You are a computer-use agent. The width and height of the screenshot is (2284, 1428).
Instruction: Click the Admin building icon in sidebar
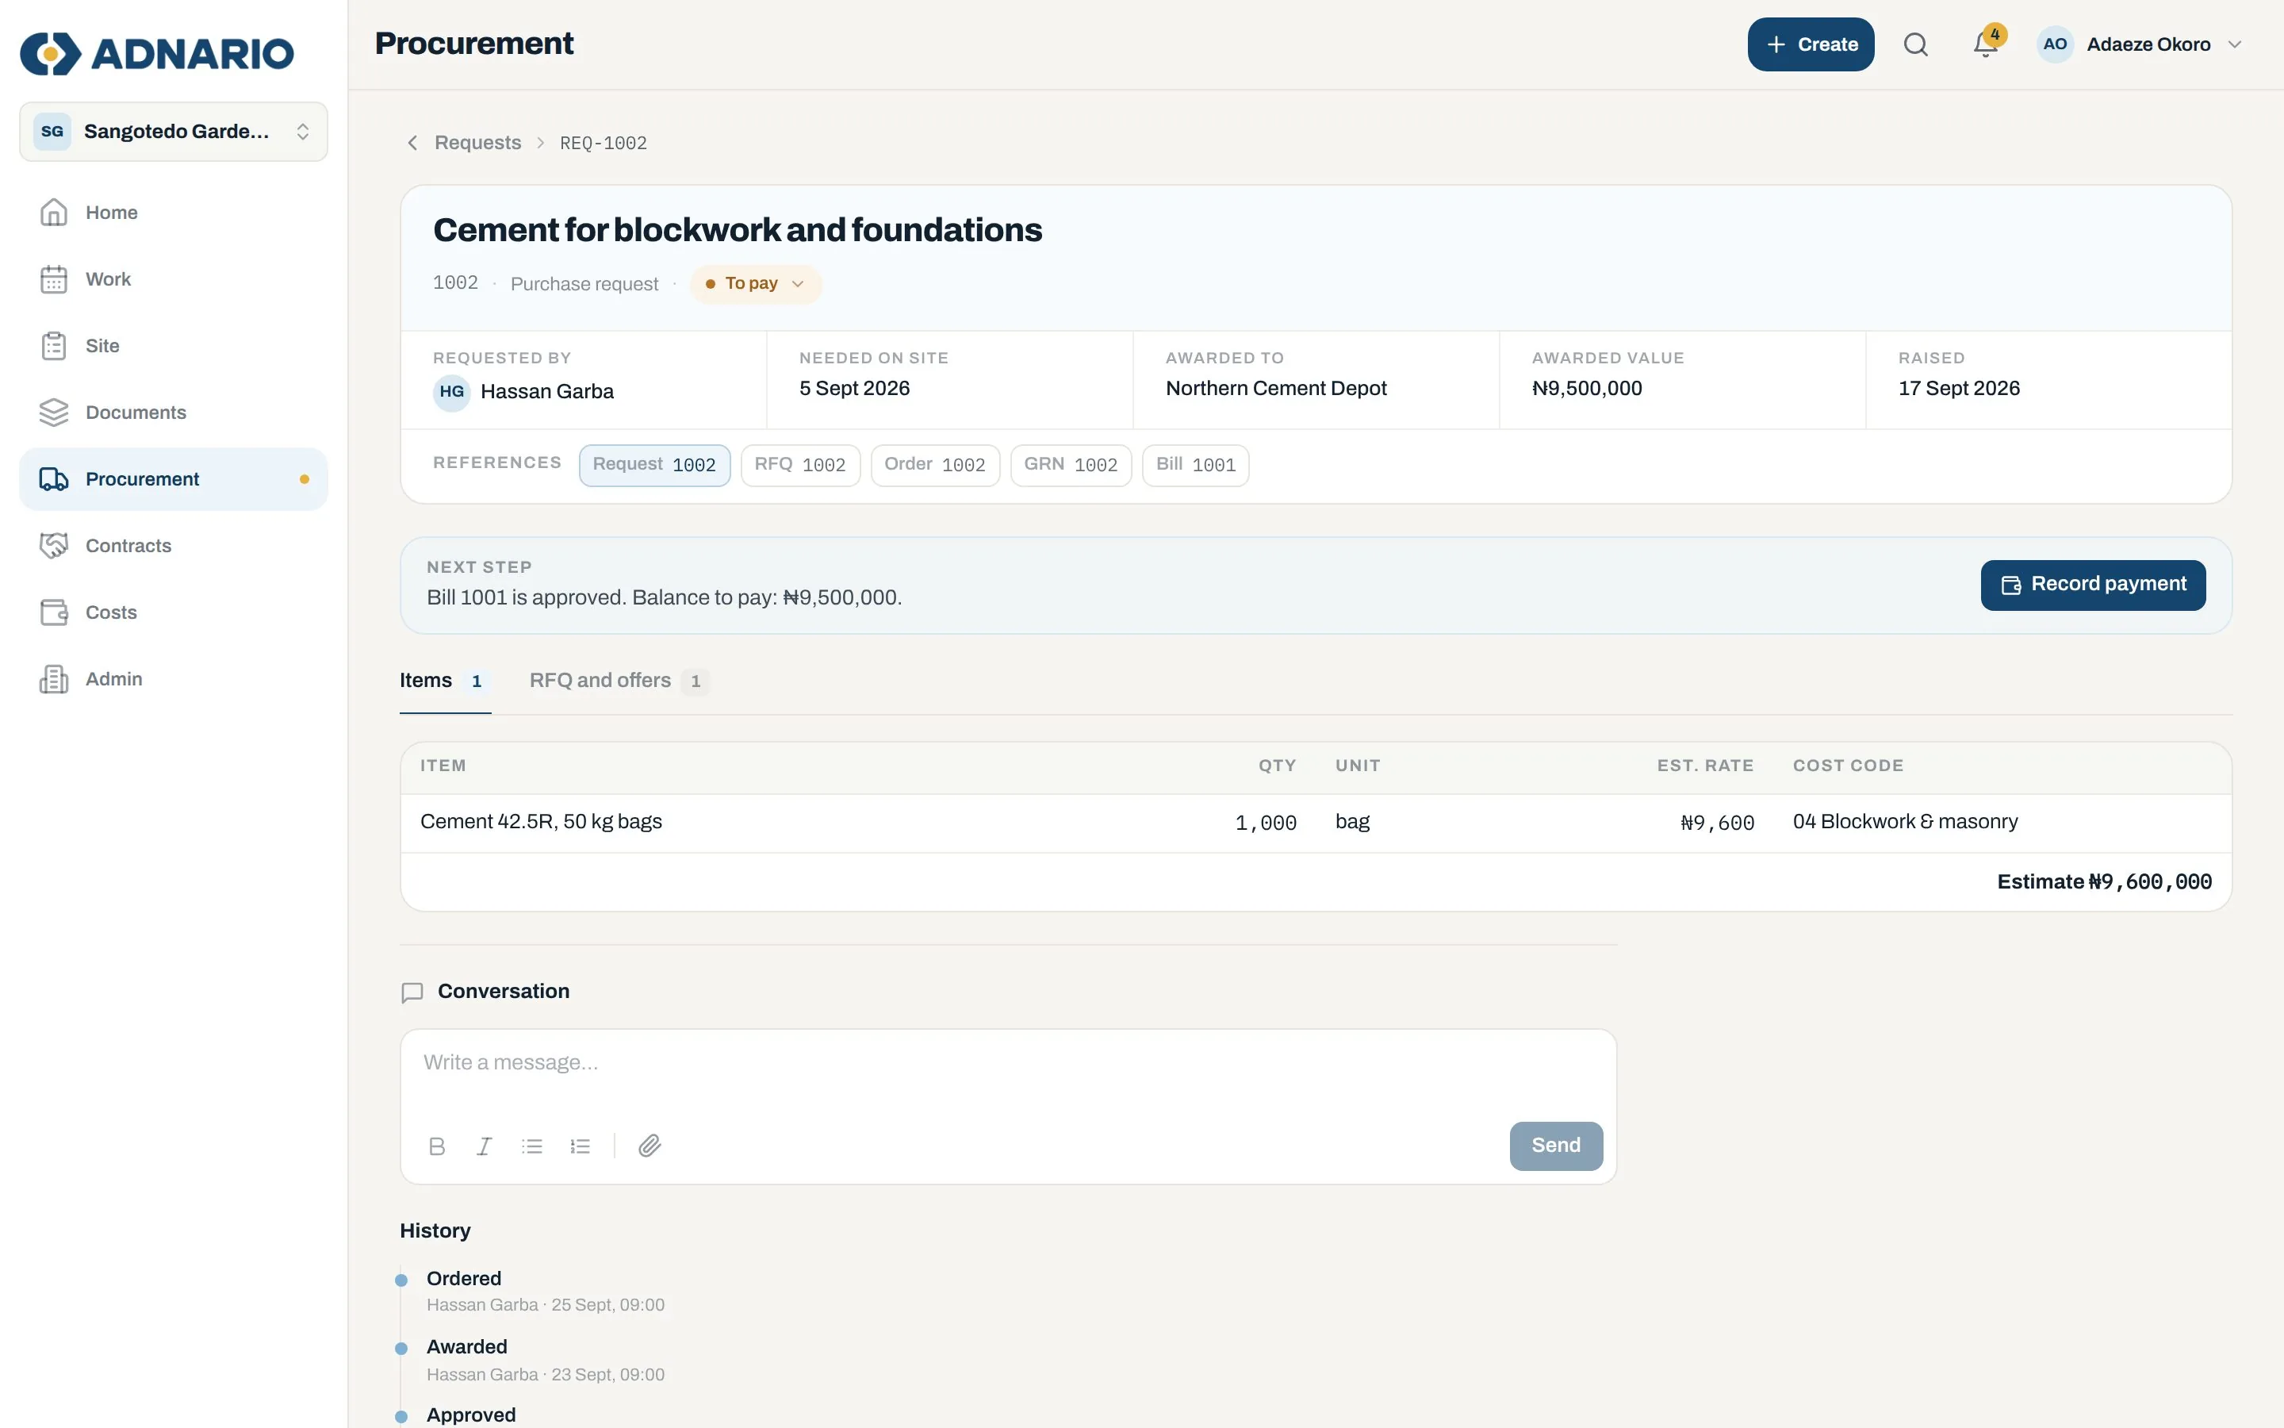pos(54,679)
